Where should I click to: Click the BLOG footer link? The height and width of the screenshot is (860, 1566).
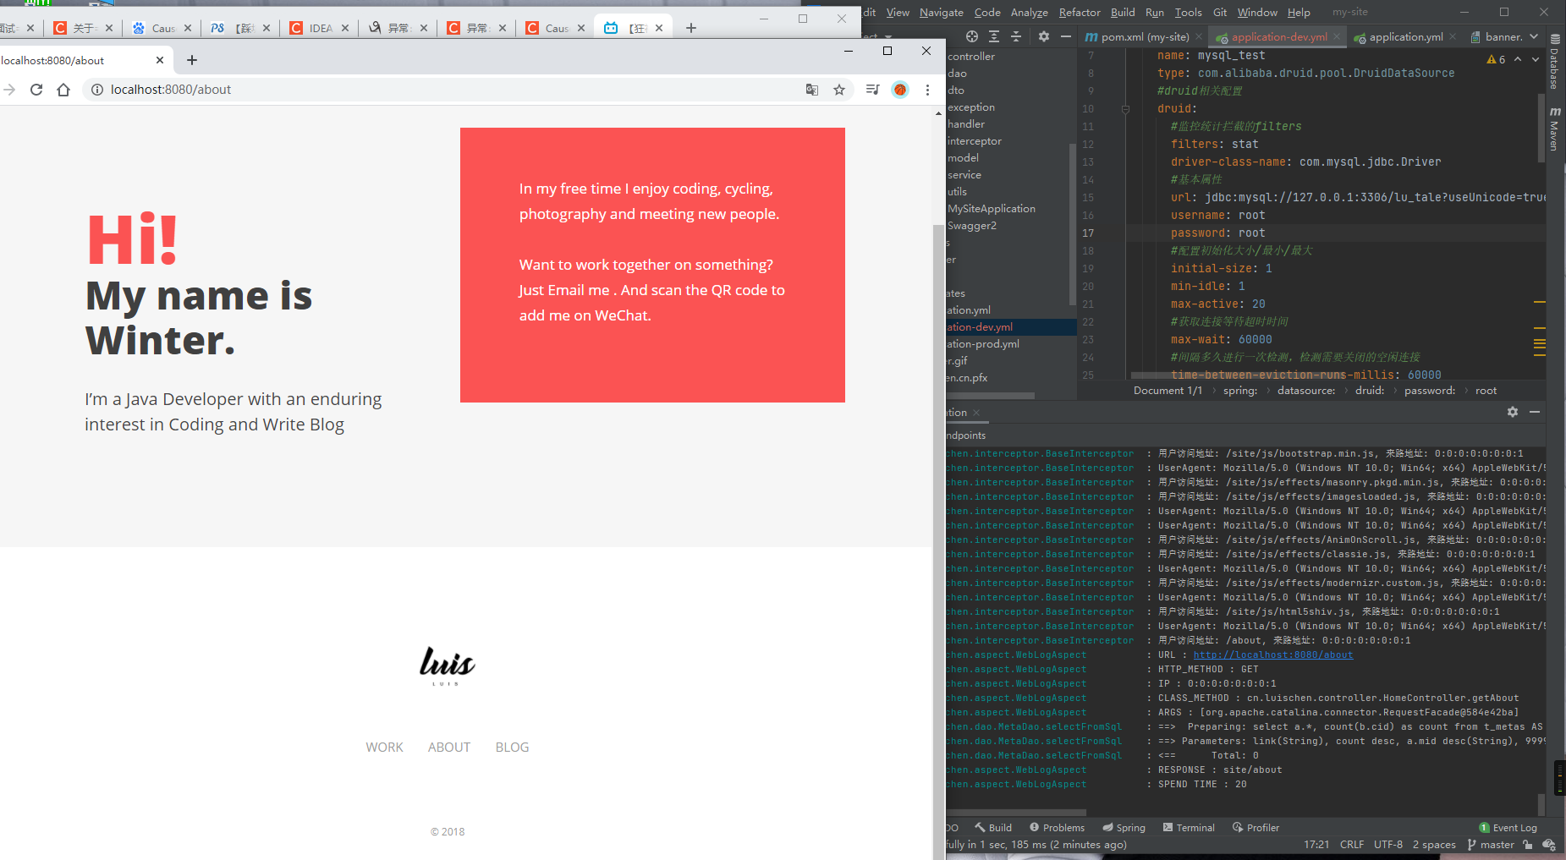pyautogui.click(x=512, y=748)
